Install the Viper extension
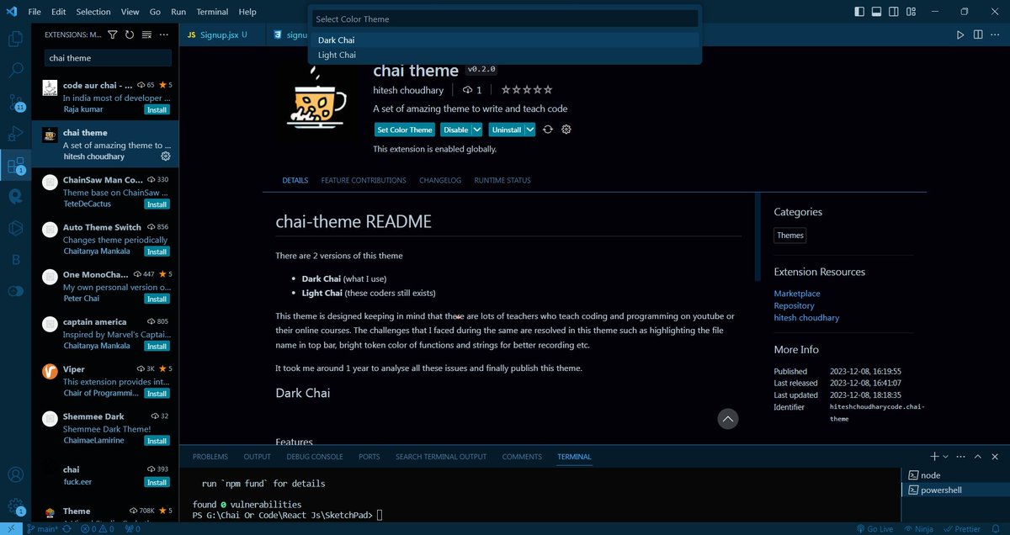 pos(157,394)
